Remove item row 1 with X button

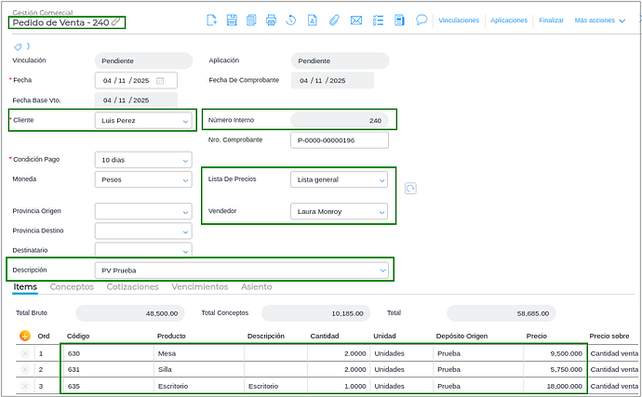(x=25, y=353)
